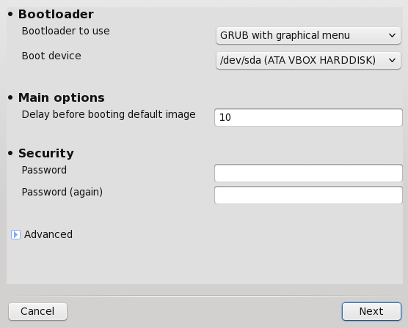Click the value 10 in delay field
This screenshot has width=408, height=328.
click(225, 117)
